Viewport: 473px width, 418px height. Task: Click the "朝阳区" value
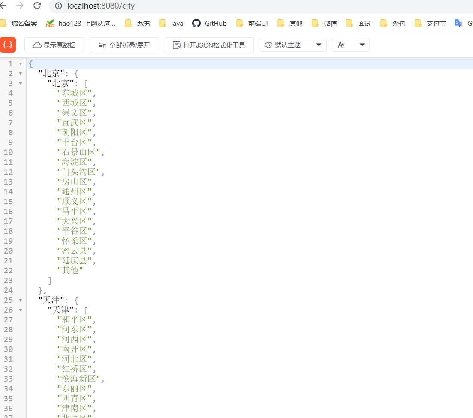pyautogui.click(x=75, y=132)
